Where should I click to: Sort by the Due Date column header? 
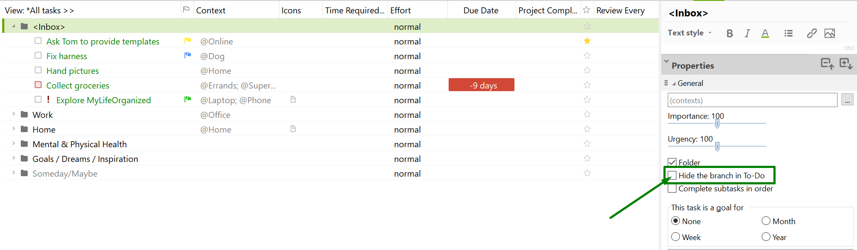(x=481, y=10)
